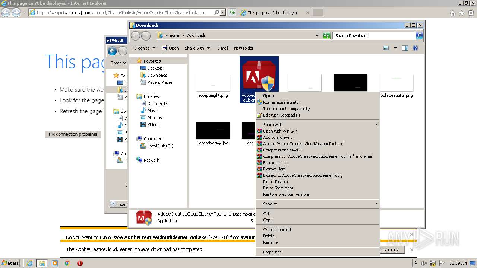
Task: Click New folder in Downloads toolbar
Action: [x=244, y=48]
